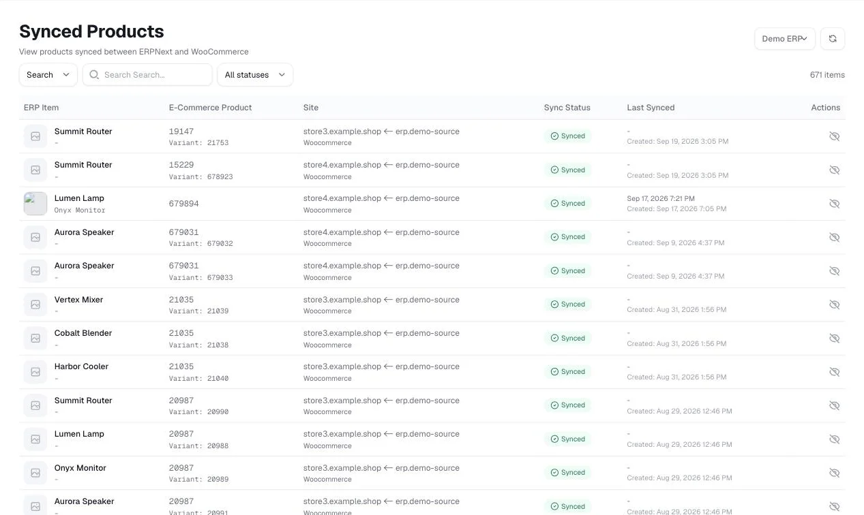Hide Aurora Speaker variant 679032 with eye icon
This screenshot has width=864, height=515.
[x=834, y=237]
